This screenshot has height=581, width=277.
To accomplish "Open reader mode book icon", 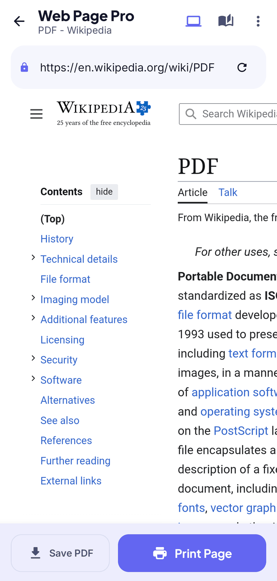I will [x=226, y=21].
